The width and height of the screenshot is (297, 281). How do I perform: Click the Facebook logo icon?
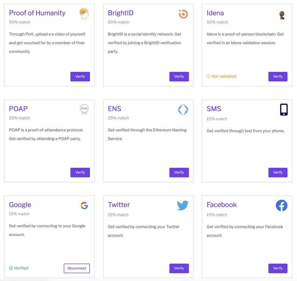[281, 205]
